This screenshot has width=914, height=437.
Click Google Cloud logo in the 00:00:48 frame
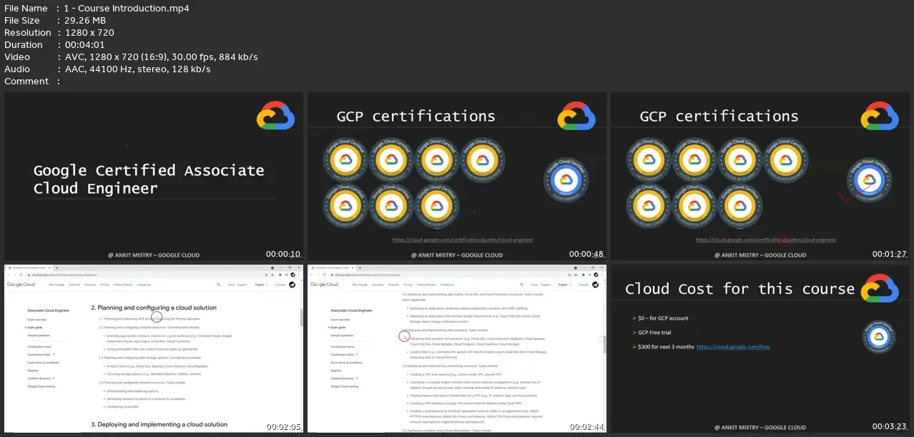[x=576, y=116]
